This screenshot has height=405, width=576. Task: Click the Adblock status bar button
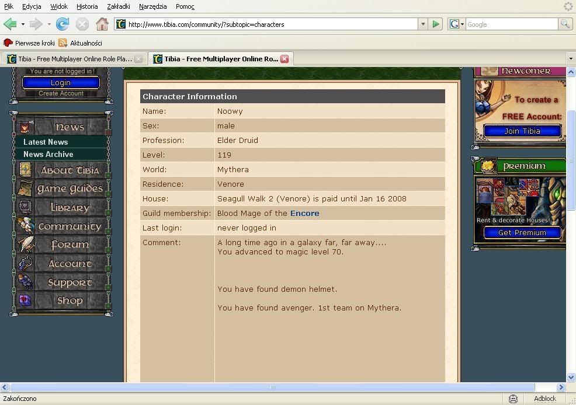coord(545,399)
